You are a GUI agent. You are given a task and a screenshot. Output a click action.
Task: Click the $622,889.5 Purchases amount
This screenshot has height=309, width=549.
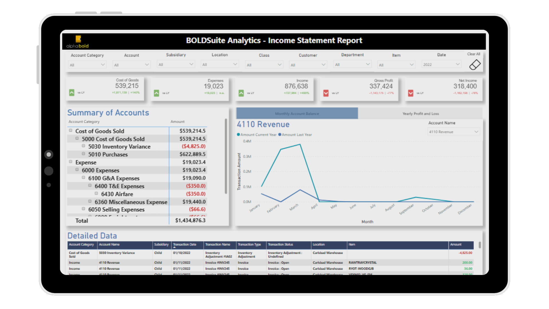pyautogui.click(x=192, y=154)
